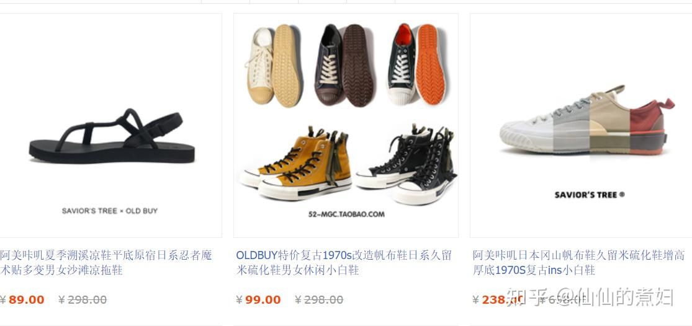Select the ¥238.00 price of the sneaker
The height and width of the screenshot is (326, 692).
tap(498, 300)
